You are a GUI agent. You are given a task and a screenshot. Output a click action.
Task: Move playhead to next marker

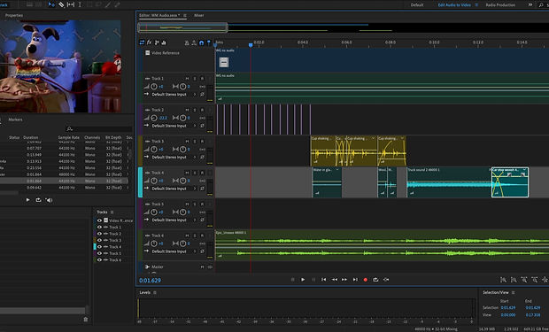pyautogui.click(x=355, y=280)
